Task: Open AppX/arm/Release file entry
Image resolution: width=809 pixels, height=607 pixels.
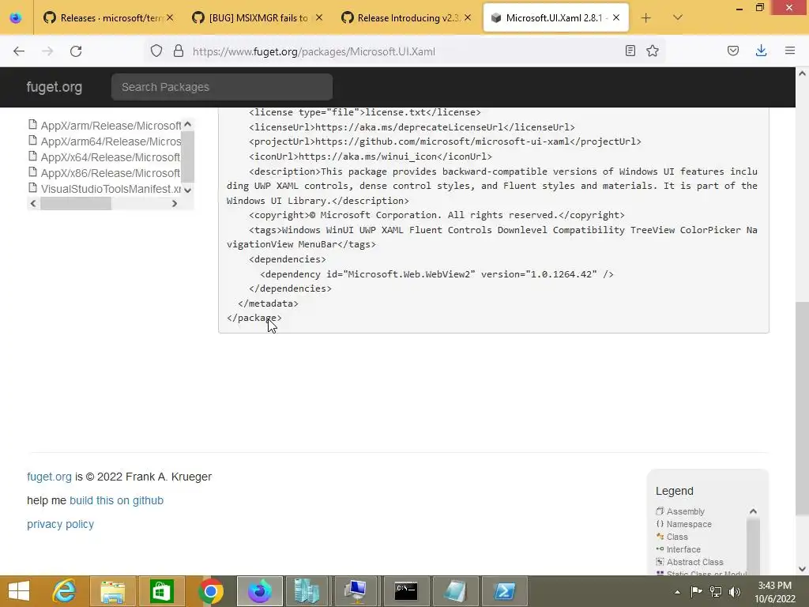Action: 111,126
